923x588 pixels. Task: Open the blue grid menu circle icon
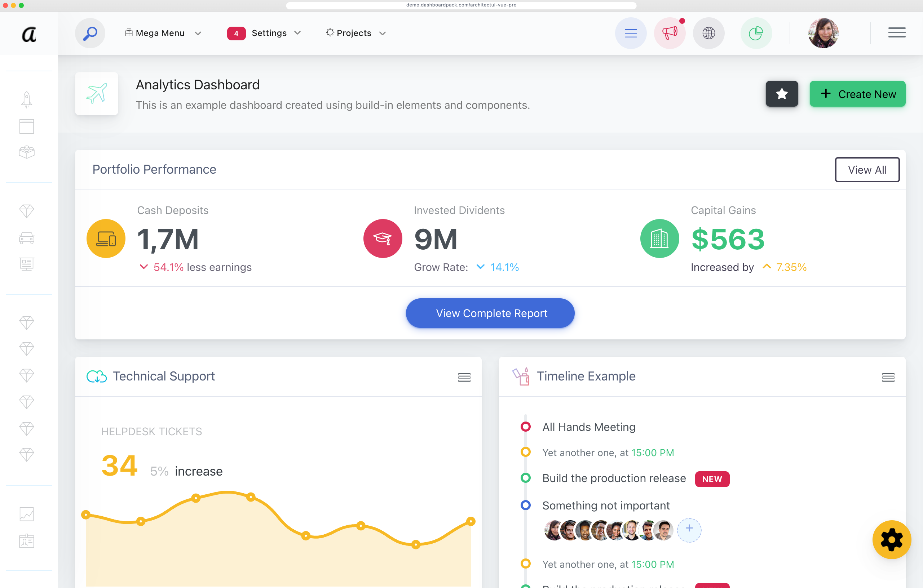pos(631,33)
